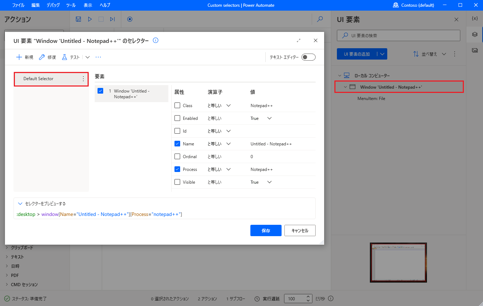Expand the selector dialog to full size

[299, 40]
